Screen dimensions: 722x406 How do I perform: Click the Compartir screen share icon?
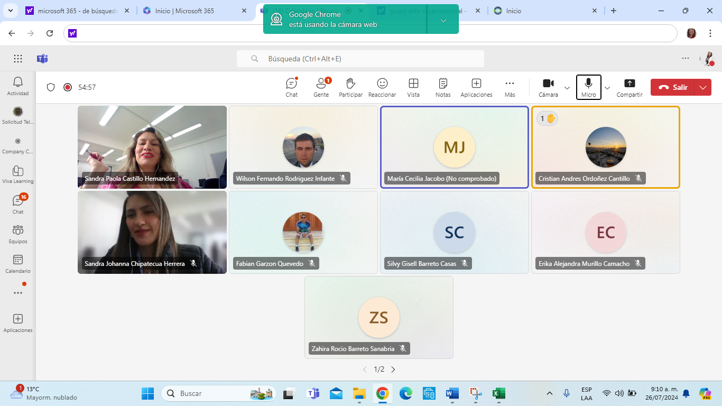(x=630, y=87)
